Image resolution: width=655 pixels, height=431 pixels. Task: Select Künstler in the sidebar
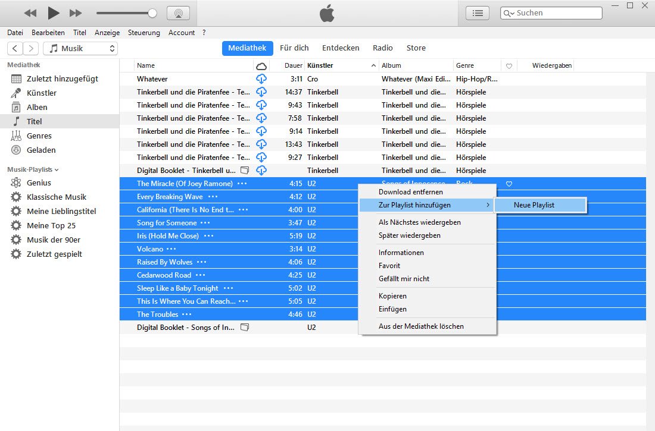60,93
